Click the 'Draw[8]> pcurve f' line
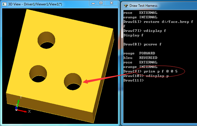This screenshot has height=126, width=197. pyautogui.click(x=142, y=44)
